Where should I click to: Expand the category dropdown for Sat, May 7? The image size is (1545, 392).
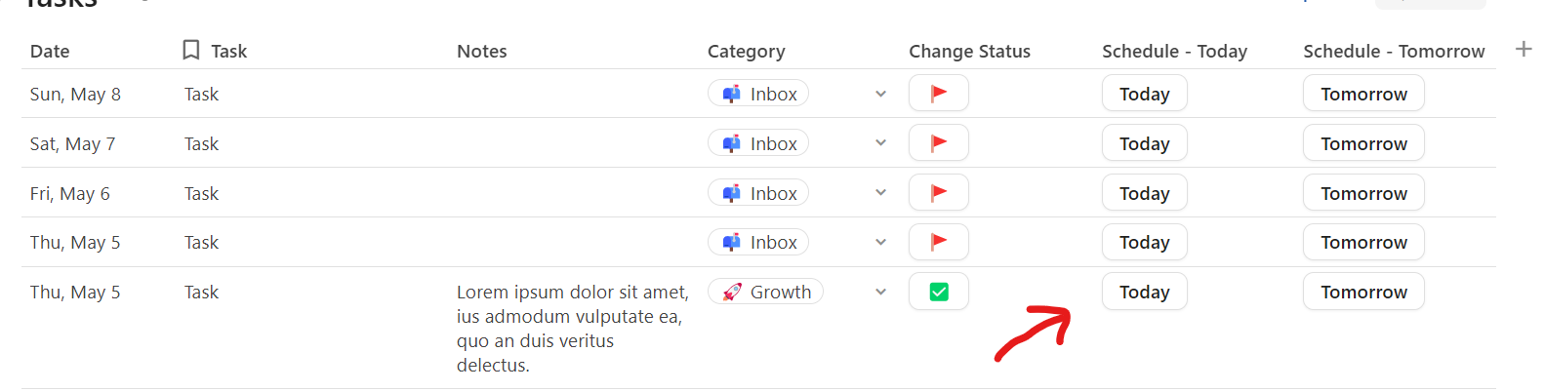880,143
